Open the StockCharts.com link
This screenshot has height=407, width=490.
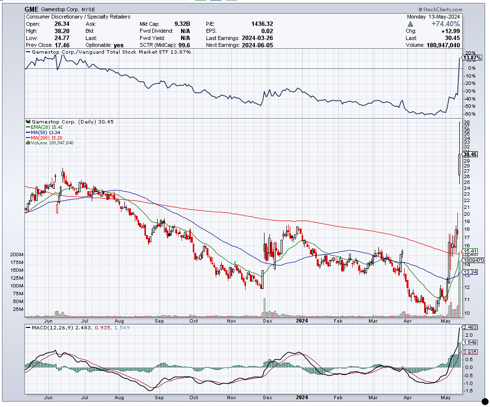pos(440,10)
